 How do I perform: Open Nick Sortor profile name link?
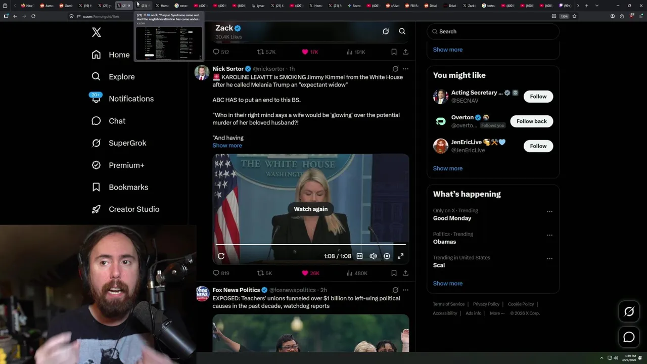click(228, 69)
